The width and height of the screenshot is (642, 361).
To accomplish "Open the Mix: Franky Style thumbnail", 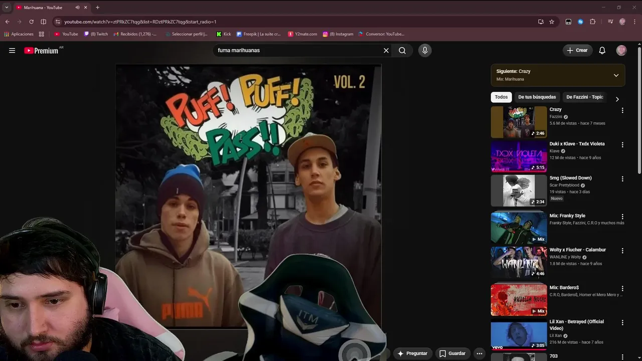I will [x=519, y=228].
